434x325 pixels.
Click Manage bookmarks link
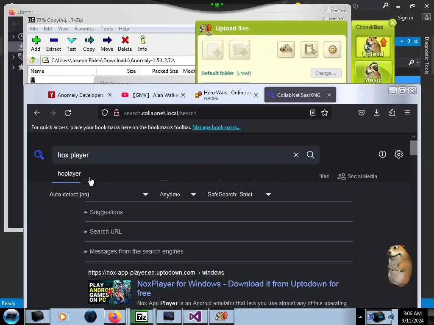[217, 127]
